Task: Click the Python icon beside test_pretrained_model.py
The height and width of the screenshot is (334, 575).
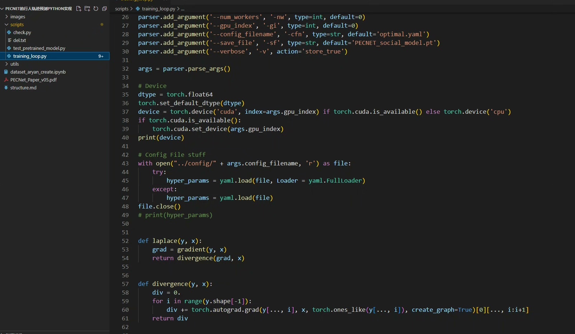Action: [x=9, y=48]
